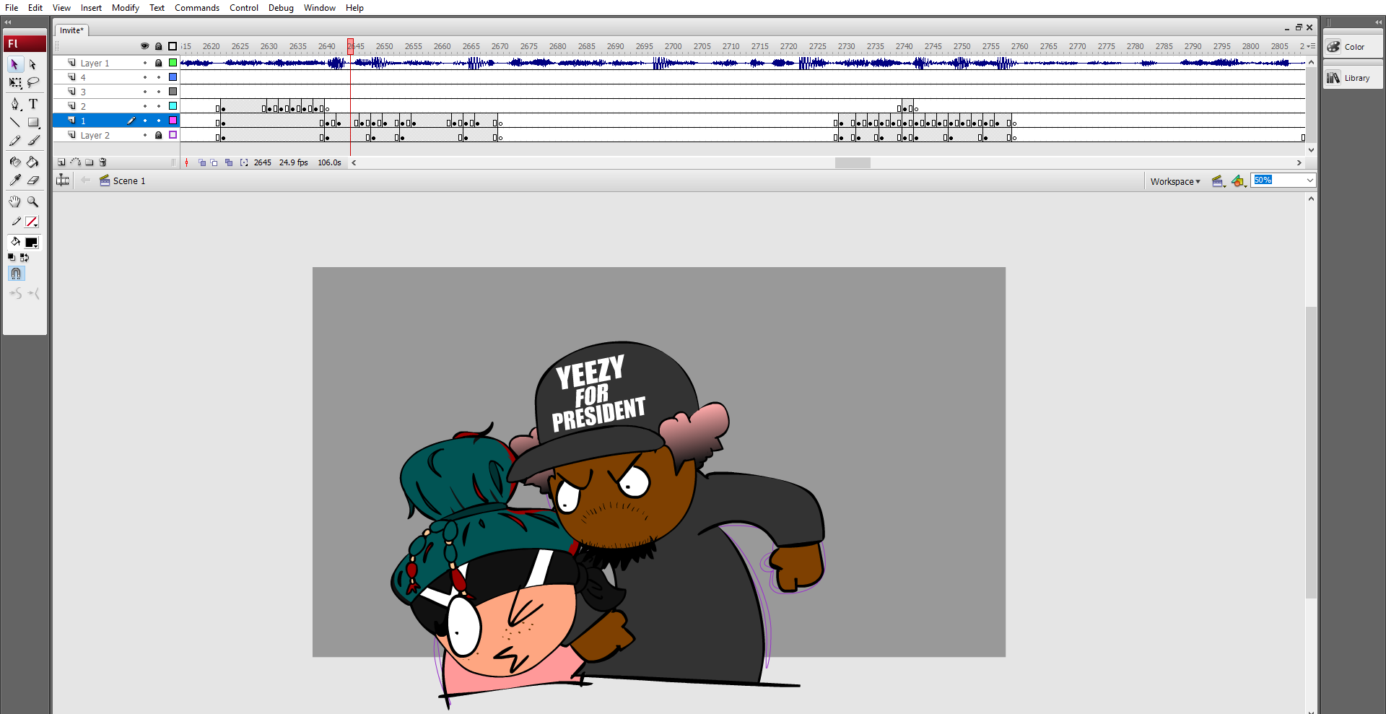Insert a new layer in timeline
The image size is (1386, 714).
click(x=61, y=162)
